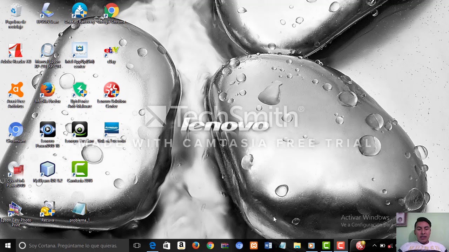This screenshot has height=252, width=449.
Task: Select the Lenovo PowerDVD 10 icon
Action: pos(48,135)
